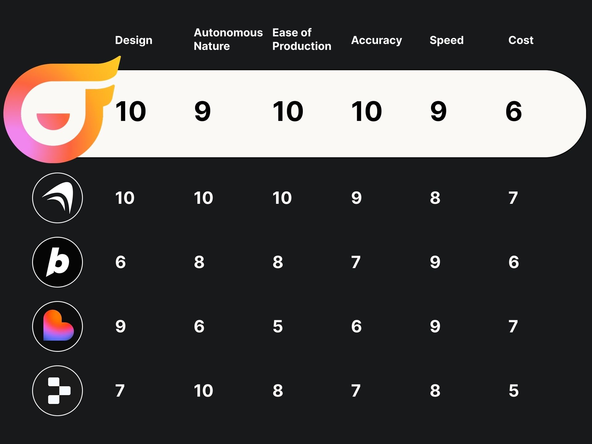This screenshot has height=444, width=592.
Task: Click the gradient heart logo
Action: point(57,326)
